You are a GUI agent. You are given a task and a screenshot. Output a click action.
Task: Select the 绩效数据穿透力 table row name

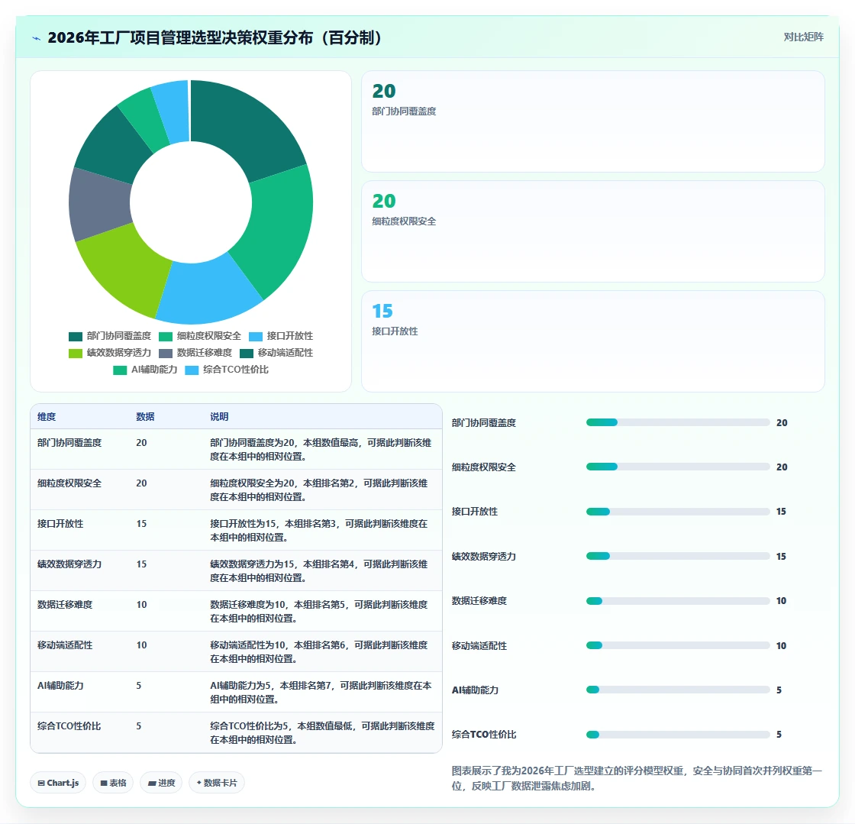pyautogui.click(x=69, y=564)
